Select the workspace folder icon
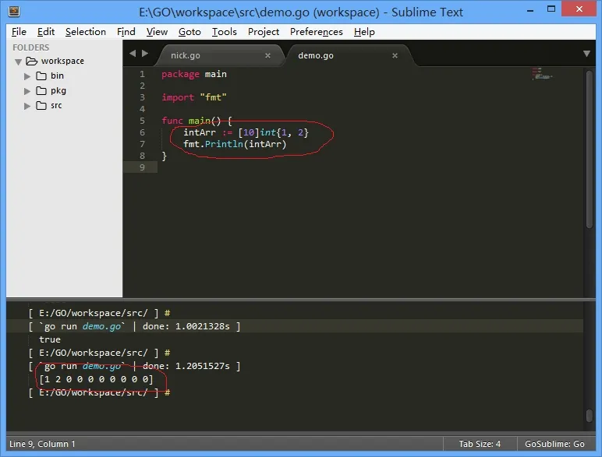The image size is (602, 457). [31, 61]
